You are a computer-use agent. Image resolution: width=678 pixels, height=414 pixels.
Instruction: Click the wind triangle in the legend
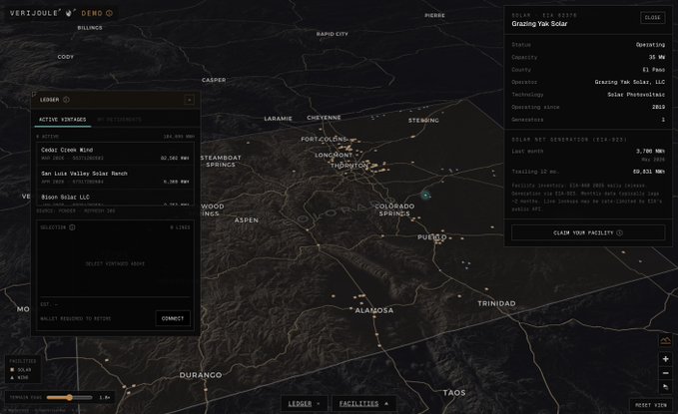(x=12, y=377)
